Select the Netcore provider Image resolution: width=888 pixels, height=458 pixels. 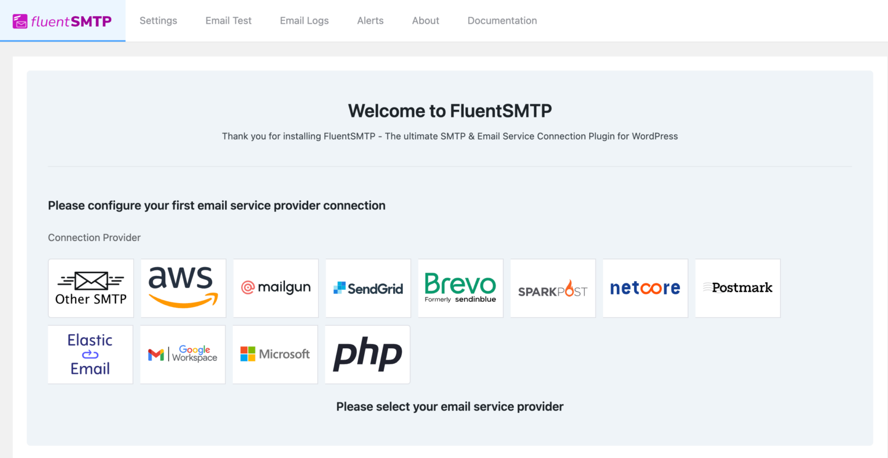[645, 288]
